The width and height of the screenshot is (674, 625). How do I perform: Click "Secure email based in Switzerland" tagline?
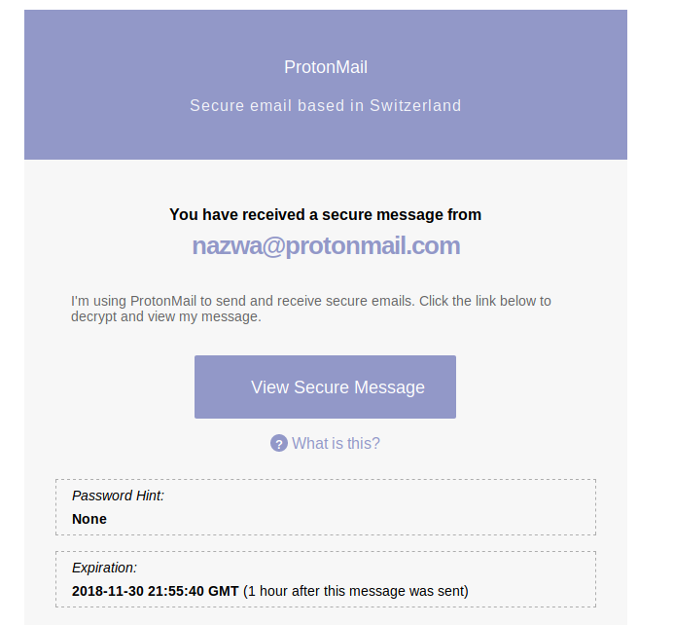tap(326, 105)
